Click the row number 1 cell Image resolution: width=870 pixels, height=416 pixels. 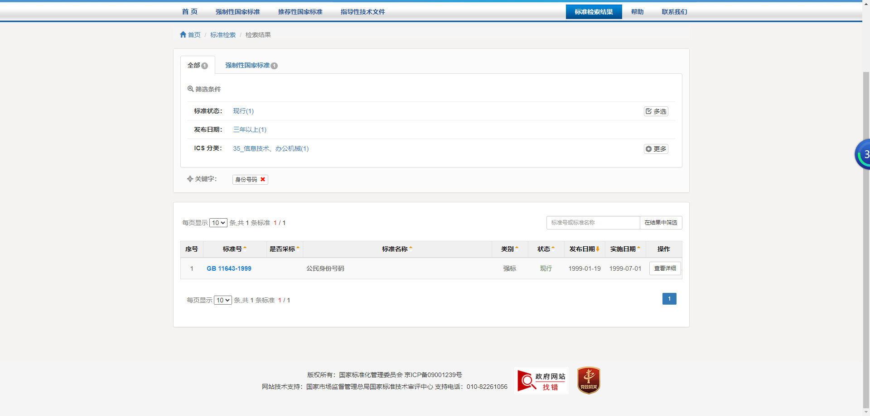click(x=192, y=268)
